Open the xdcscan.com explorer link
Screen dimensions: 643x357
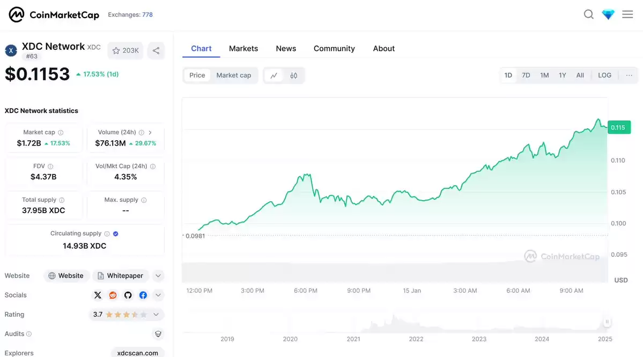137,353
